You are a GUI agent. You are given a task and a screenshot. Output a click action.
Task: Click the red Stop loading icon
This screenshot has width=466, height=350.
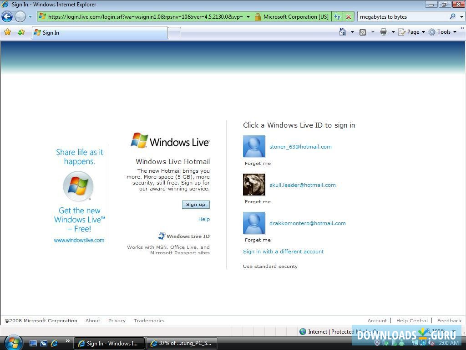pyautogui.click(x=349, y=17)
